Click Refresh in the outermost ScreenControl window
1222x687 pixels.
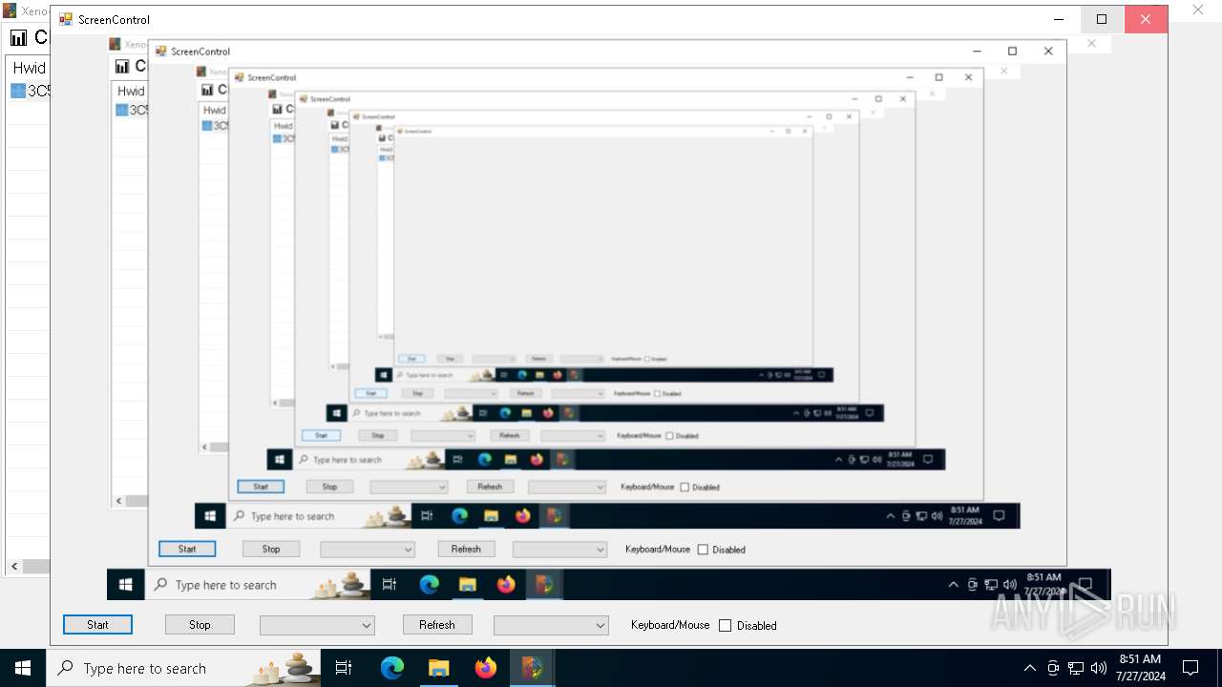[x=436, y=625]
